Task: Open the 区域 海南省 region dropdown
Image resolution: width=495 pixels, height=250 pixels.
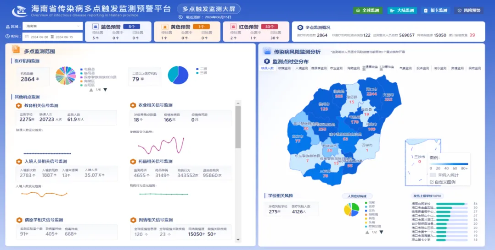Action: coord(52,26)
